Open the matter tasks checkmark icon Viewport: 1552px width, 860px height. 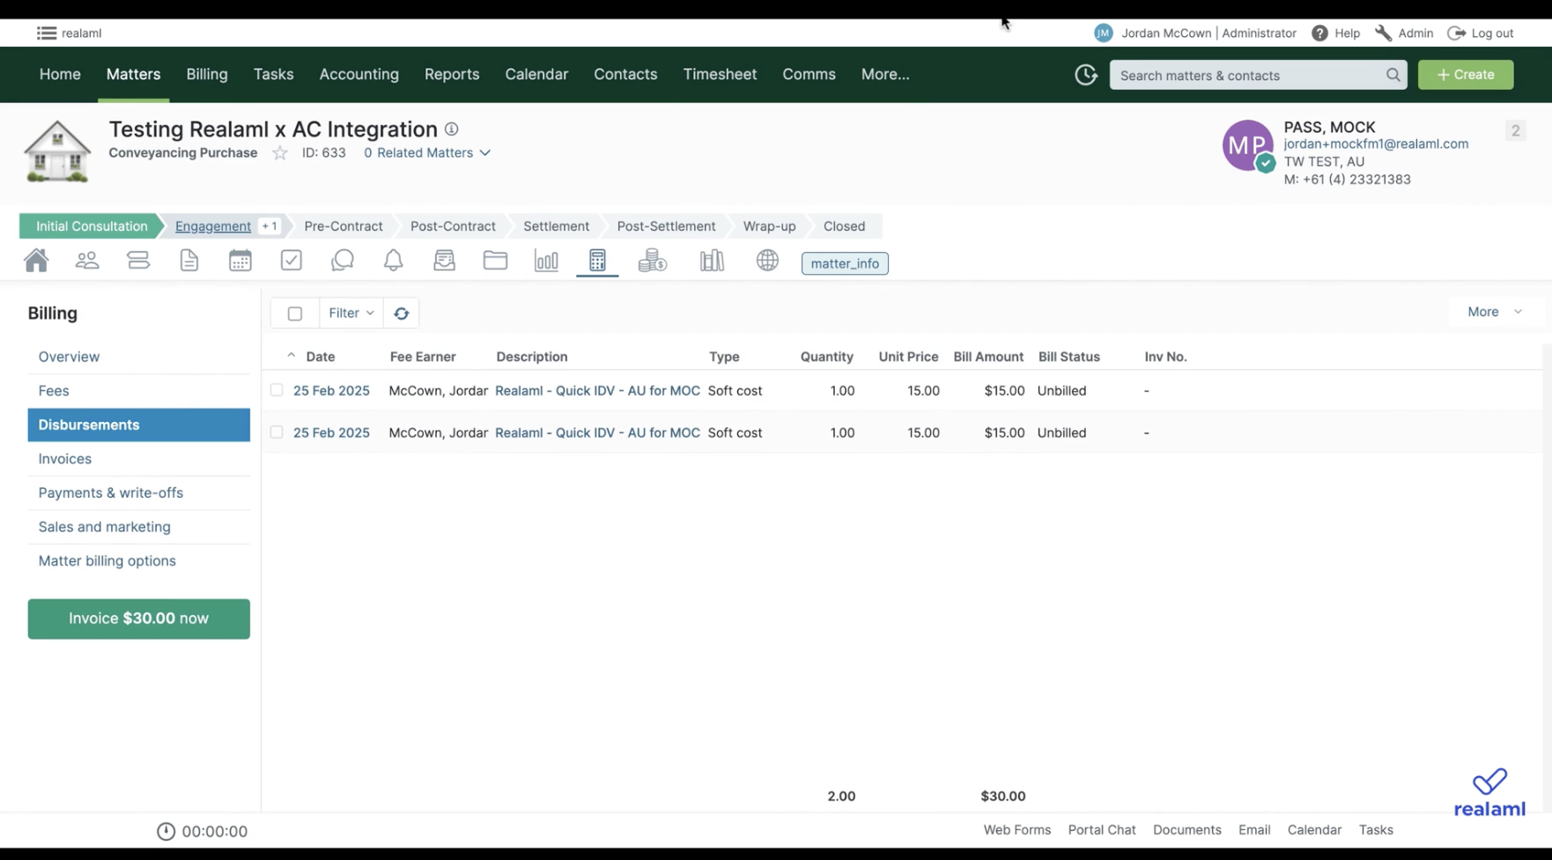click(x=292, y=261)
